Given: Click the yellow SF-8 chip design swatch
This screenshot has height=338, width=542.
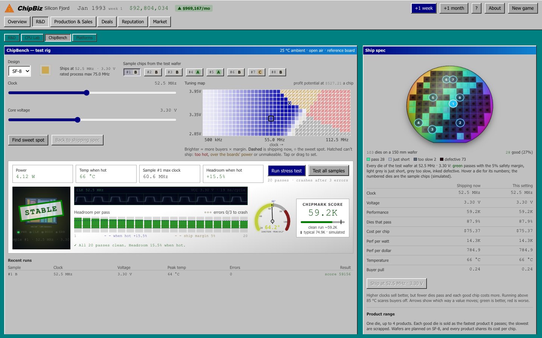Looking at the screenshot, I should point(45,70).
